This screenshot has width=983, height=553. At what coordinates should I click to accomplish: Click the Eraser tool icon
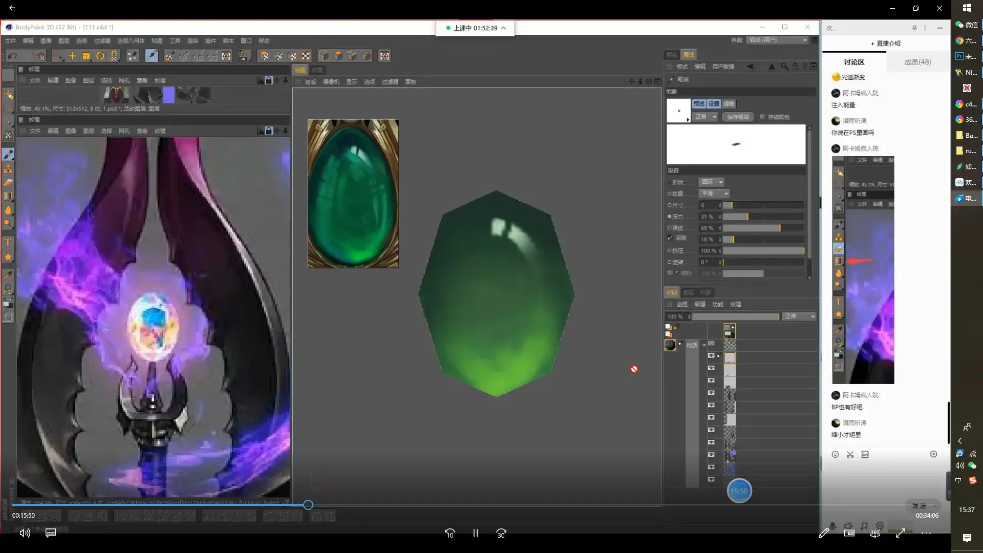[8, 182]
